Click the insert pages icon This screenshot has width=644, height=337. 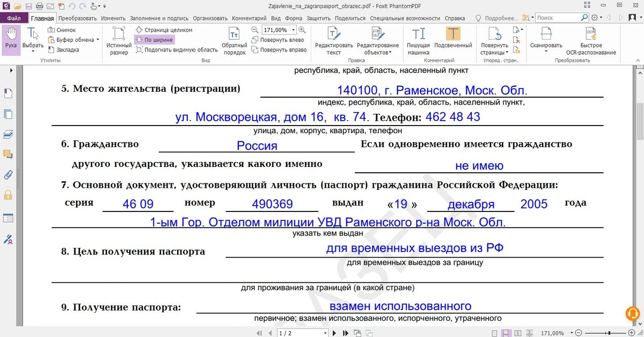[516, 50]
